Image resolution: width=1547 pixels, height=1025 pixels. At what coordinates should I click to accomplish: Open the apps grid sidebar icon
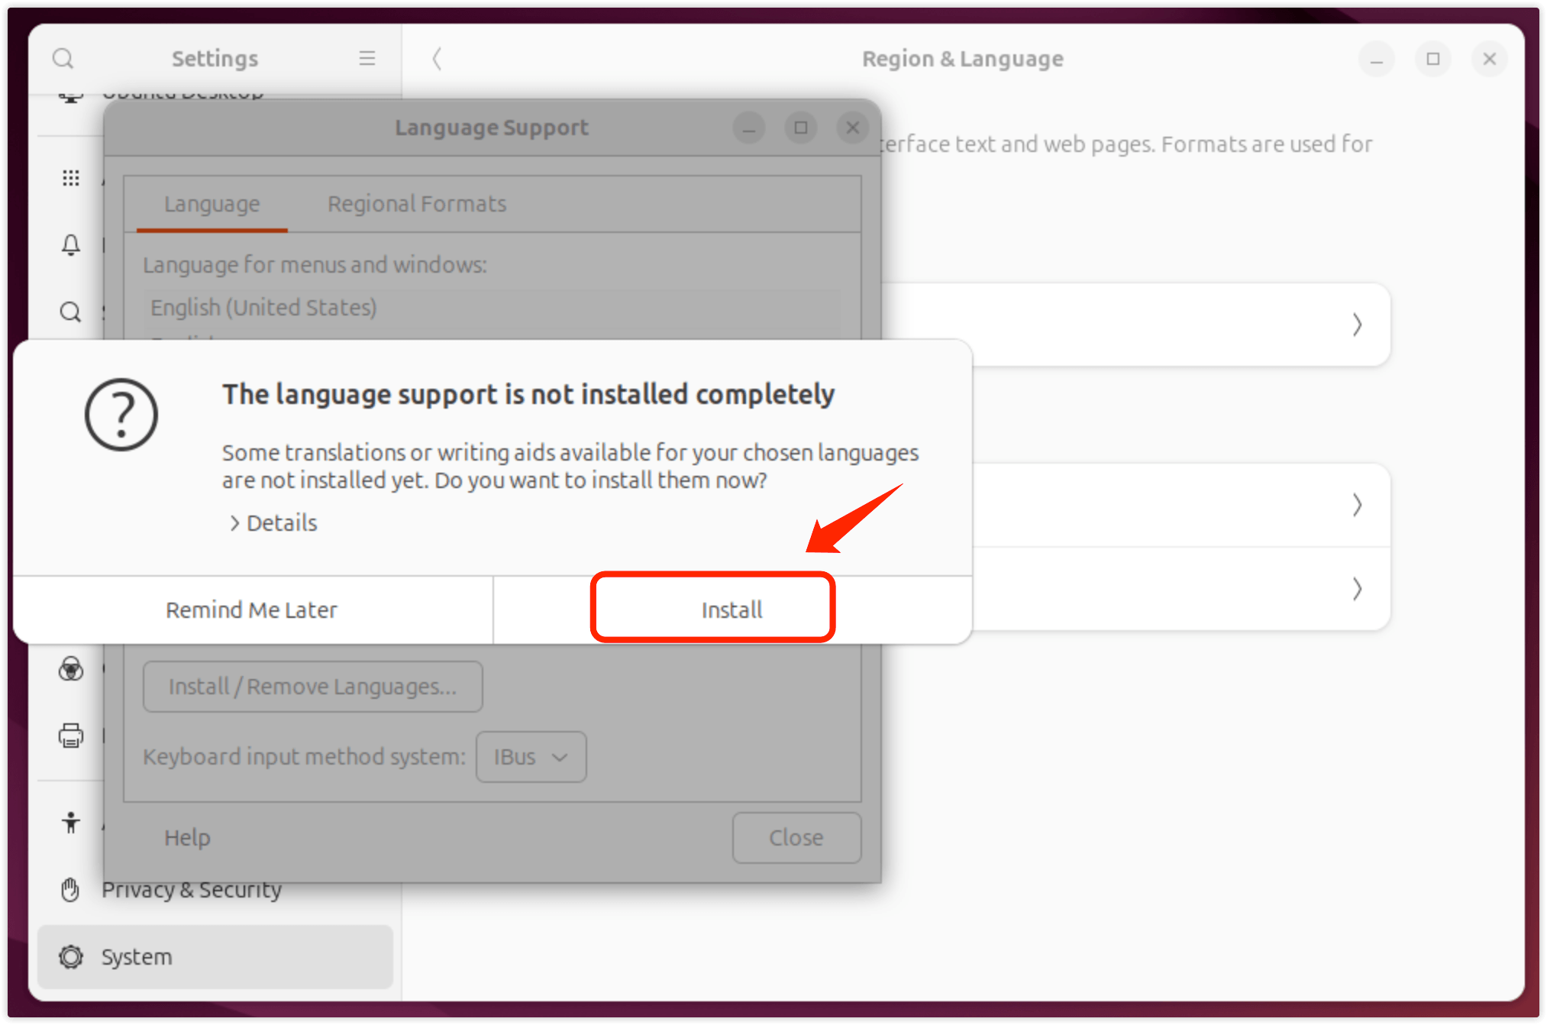click(71, 178)
